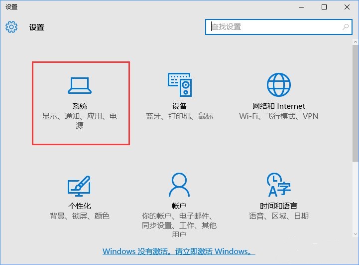Screen dimensions: 359x265
Task: Select the 帐户 title text
Action: pos(179,206)
